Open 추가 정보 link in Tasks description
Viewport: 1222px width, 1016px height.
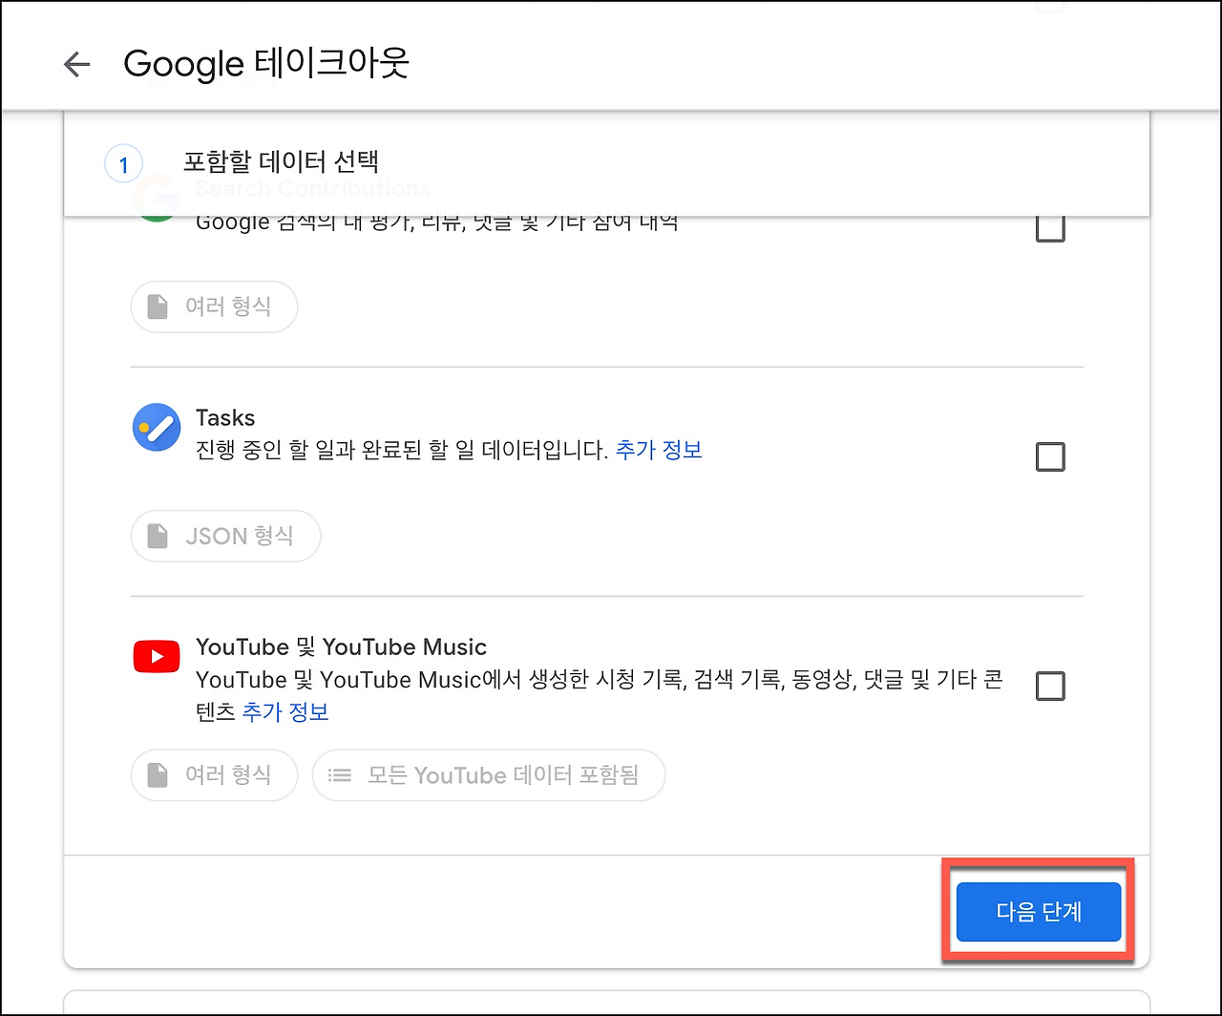(659, 450)
